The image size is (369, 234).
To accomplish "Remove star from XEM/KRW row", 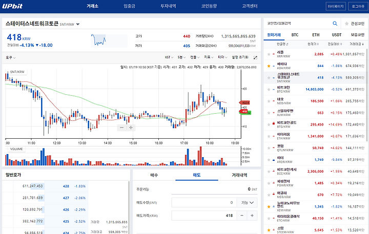I will (269, 206).
